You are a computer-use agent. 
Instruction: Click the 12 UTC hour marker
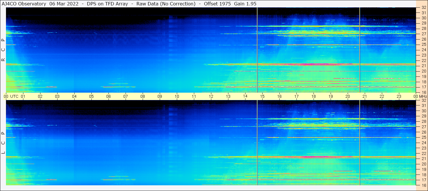pyautogui.click(x=211, y=96)
